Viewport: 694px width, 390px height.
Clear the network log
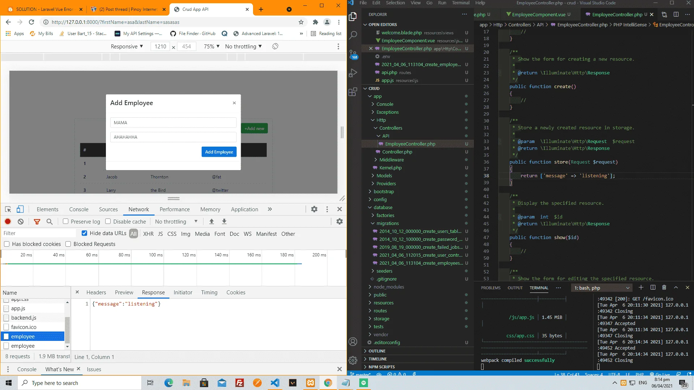21,221
